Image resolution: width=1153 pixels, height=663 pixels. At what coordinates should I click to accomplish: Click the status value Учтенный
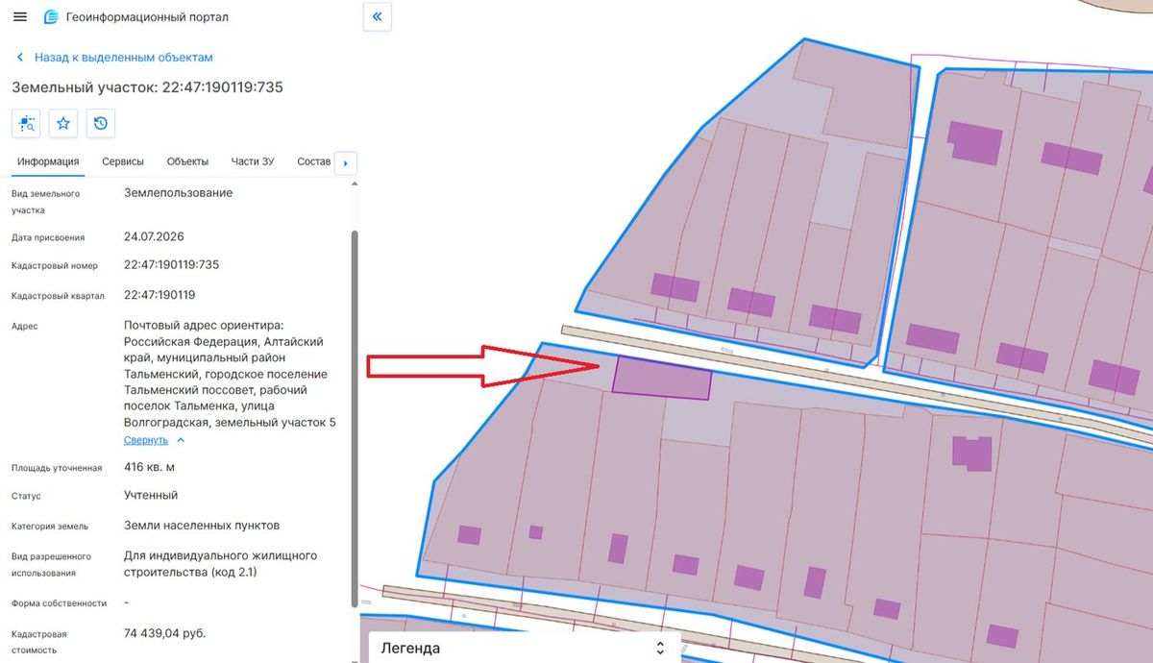point(151,496)
